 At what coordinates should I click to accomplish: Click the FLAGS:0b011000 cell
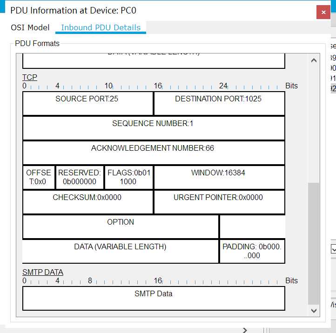click(129, 177)
